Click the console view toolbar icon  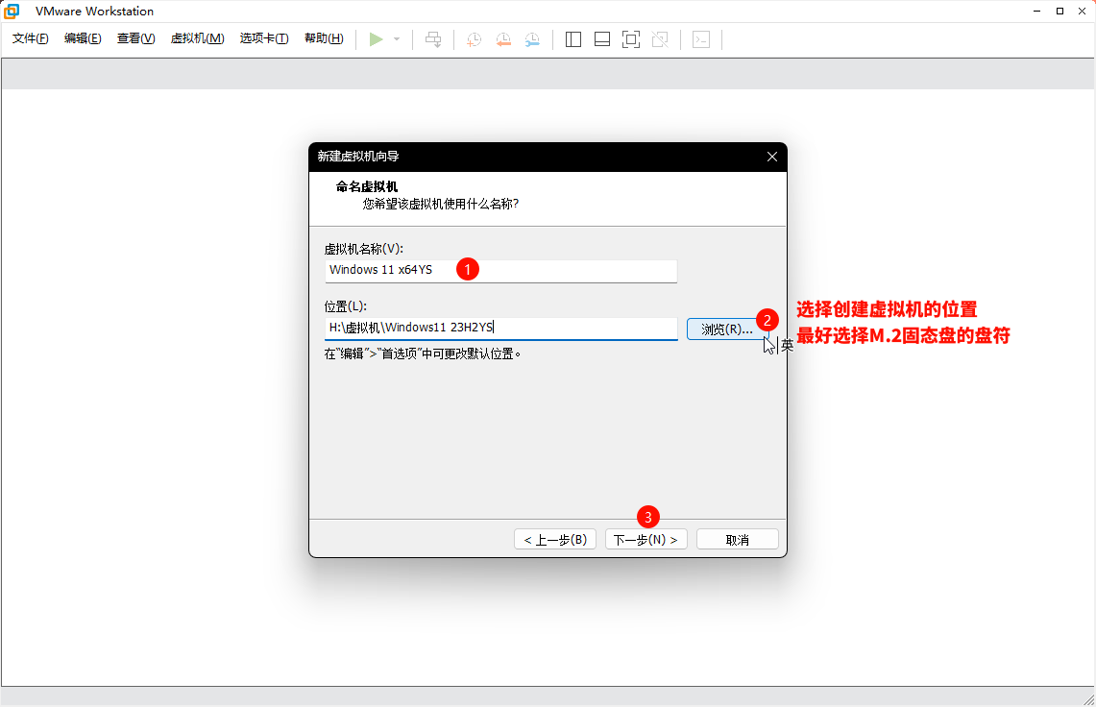701,39
